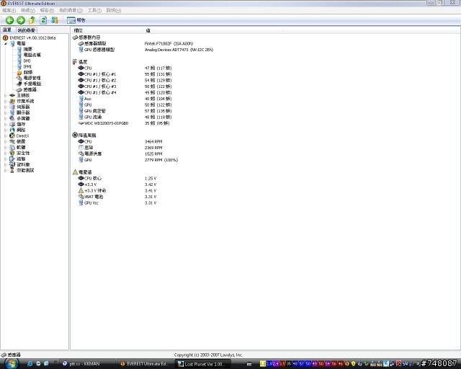Viewport: 461px width, 369px height.
Task: Click the Temperature section thermometer icon
Action: point(75,62)
